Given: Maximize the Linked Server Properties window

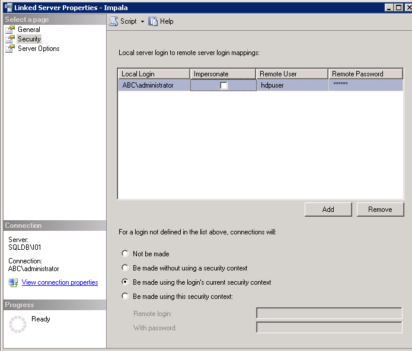Looking at the screenshot, I should (398, 8).
